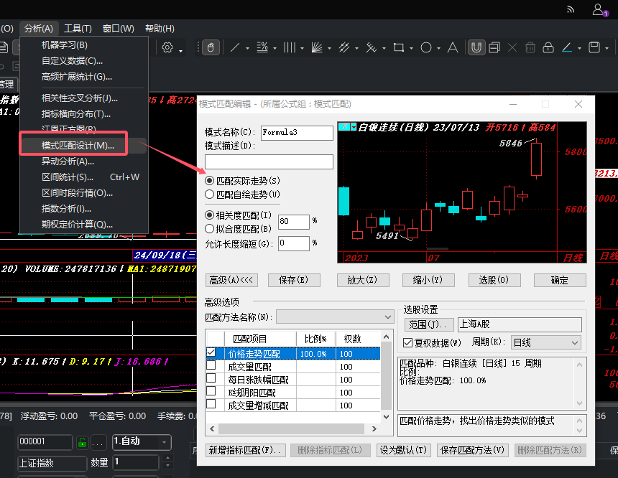Select the 匹配自绘走势 radio option
The image size is (618, 478).
click(242, 195)
